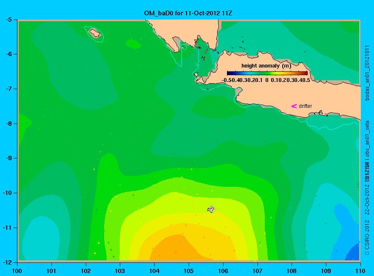Click the magenta drifter arrow marker in legend
Viewport: 374px width, 276px height.
[x=294, y=106]
